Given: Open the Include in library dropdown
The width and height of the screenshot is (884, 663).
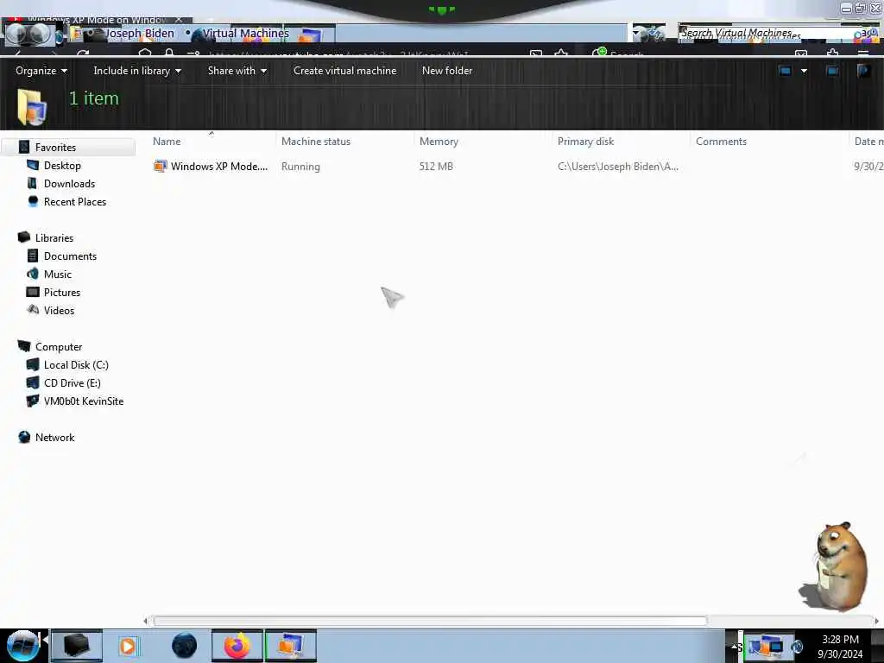Looking at the screenshot, I should [x=137, y=71].
